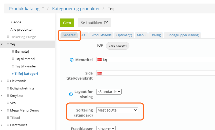The width and height of the screenshot is (215, 130).
Task: Click drag handle beside Boligindretning
Action: point(8,88)
